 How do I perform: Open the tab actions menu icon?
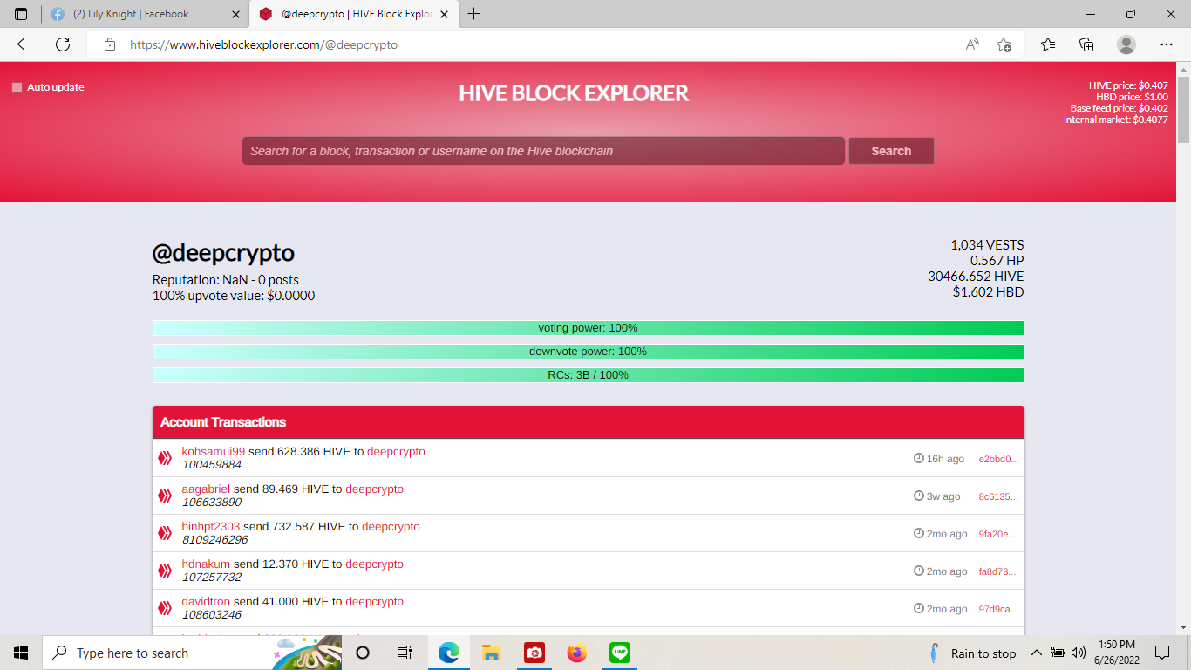click(21, 14)
